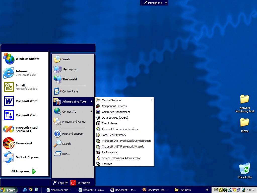
Task: Click the start button on the taskbar
Action: click(x=9, y=190)
